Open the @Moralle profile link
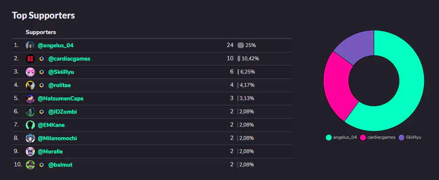 point(50,151)
